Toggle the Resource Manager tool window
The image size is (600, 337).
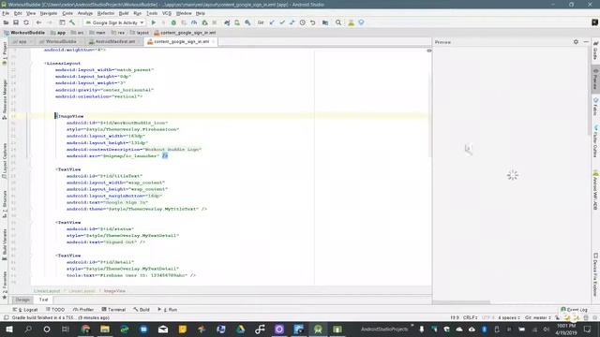point(5,99)
